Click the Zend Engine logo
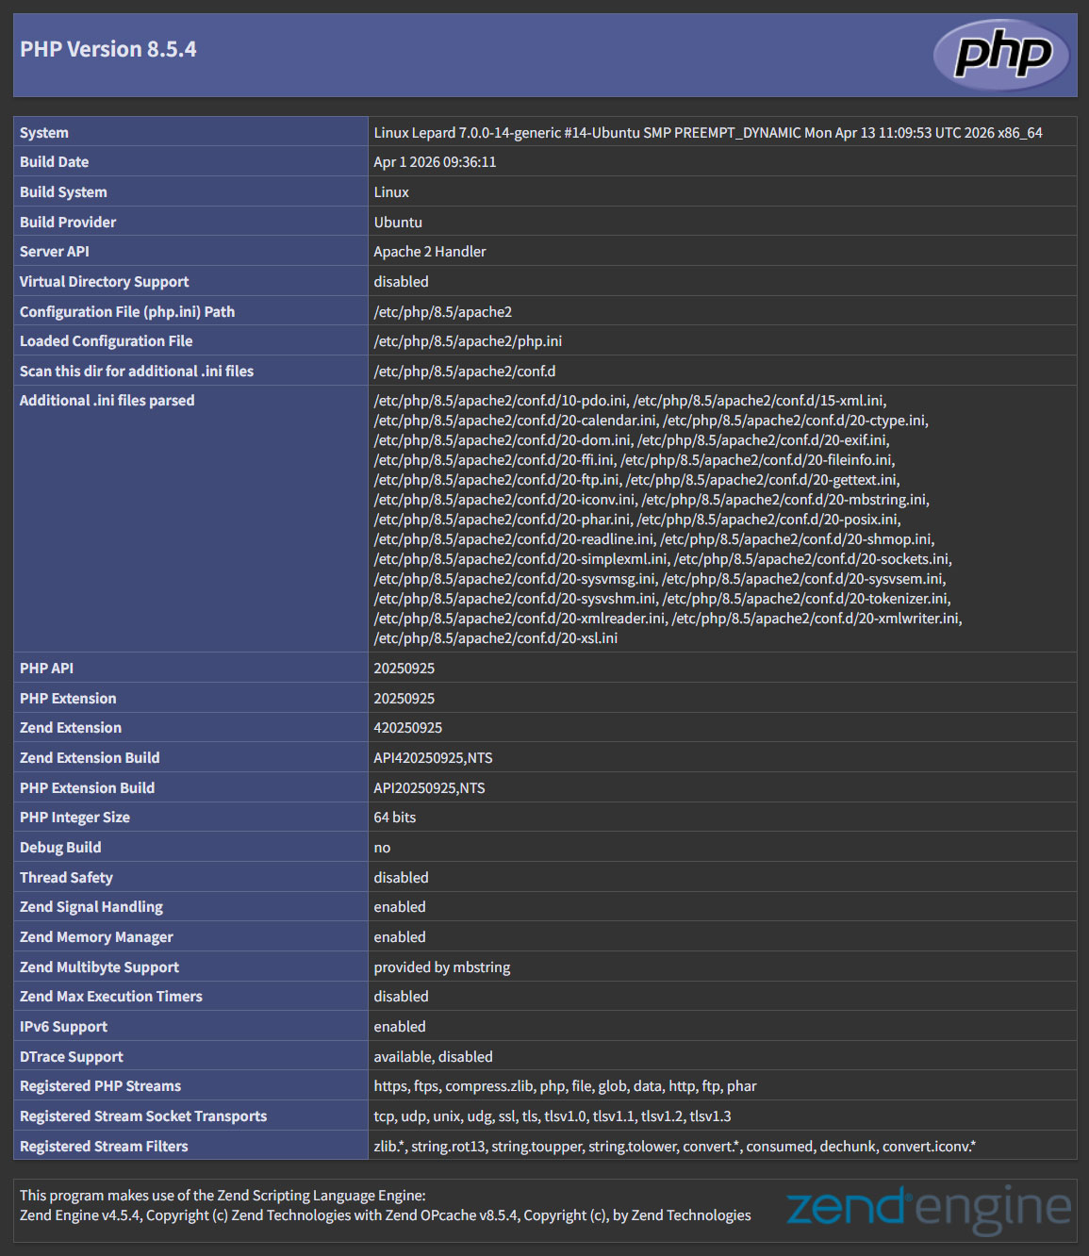This screenshot has width=1089, height=1256. (929, 1208)
